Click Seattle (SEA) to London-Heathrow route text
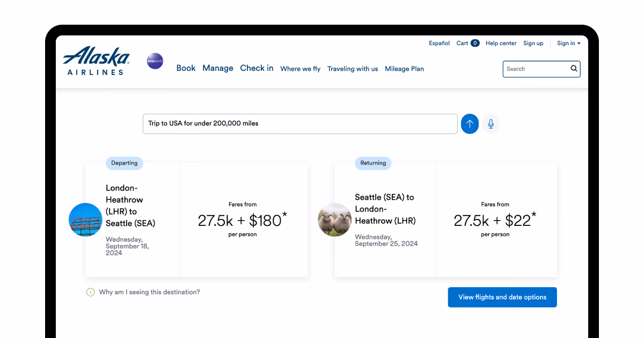The height and width of the screenshot is (338, 644). coord(384,209)
